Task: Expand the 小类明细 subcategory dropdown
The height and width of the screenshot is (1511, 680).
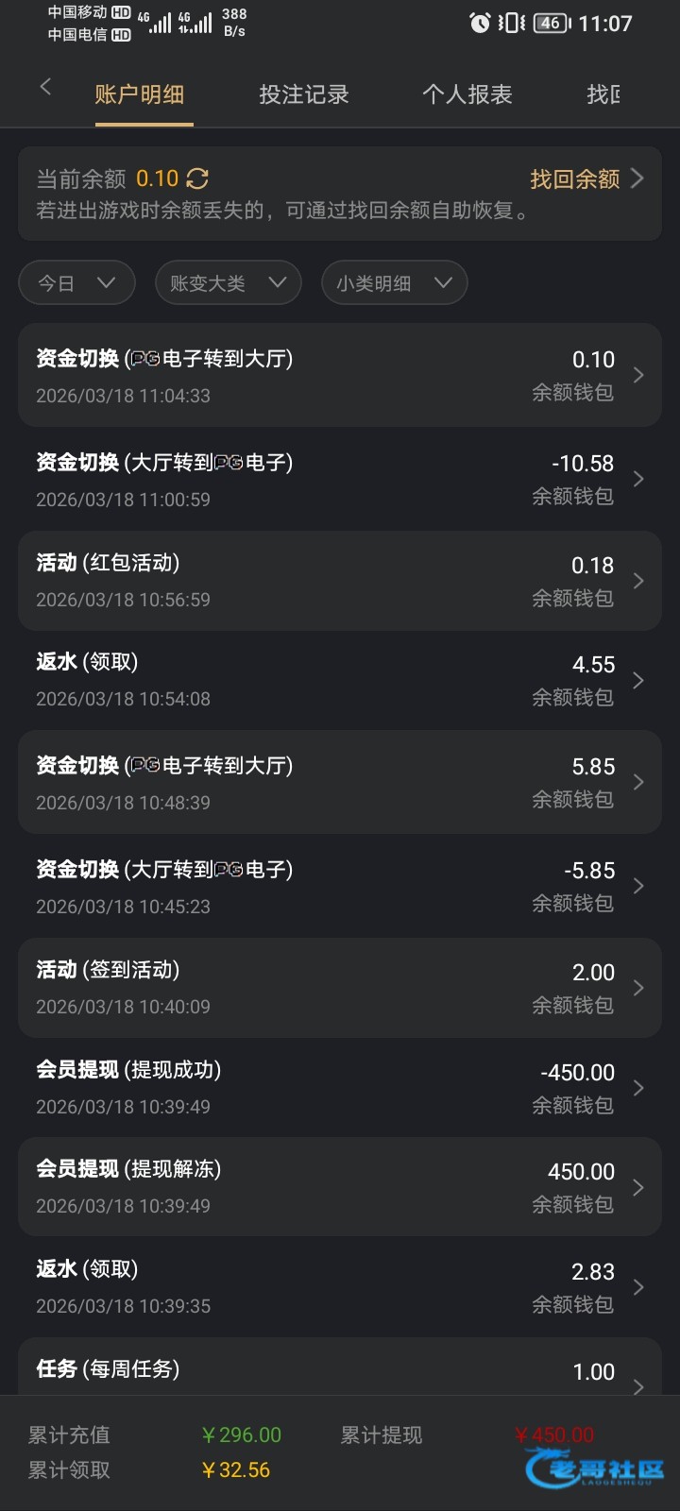Action: pyautogui.click(x=394, y=283)
